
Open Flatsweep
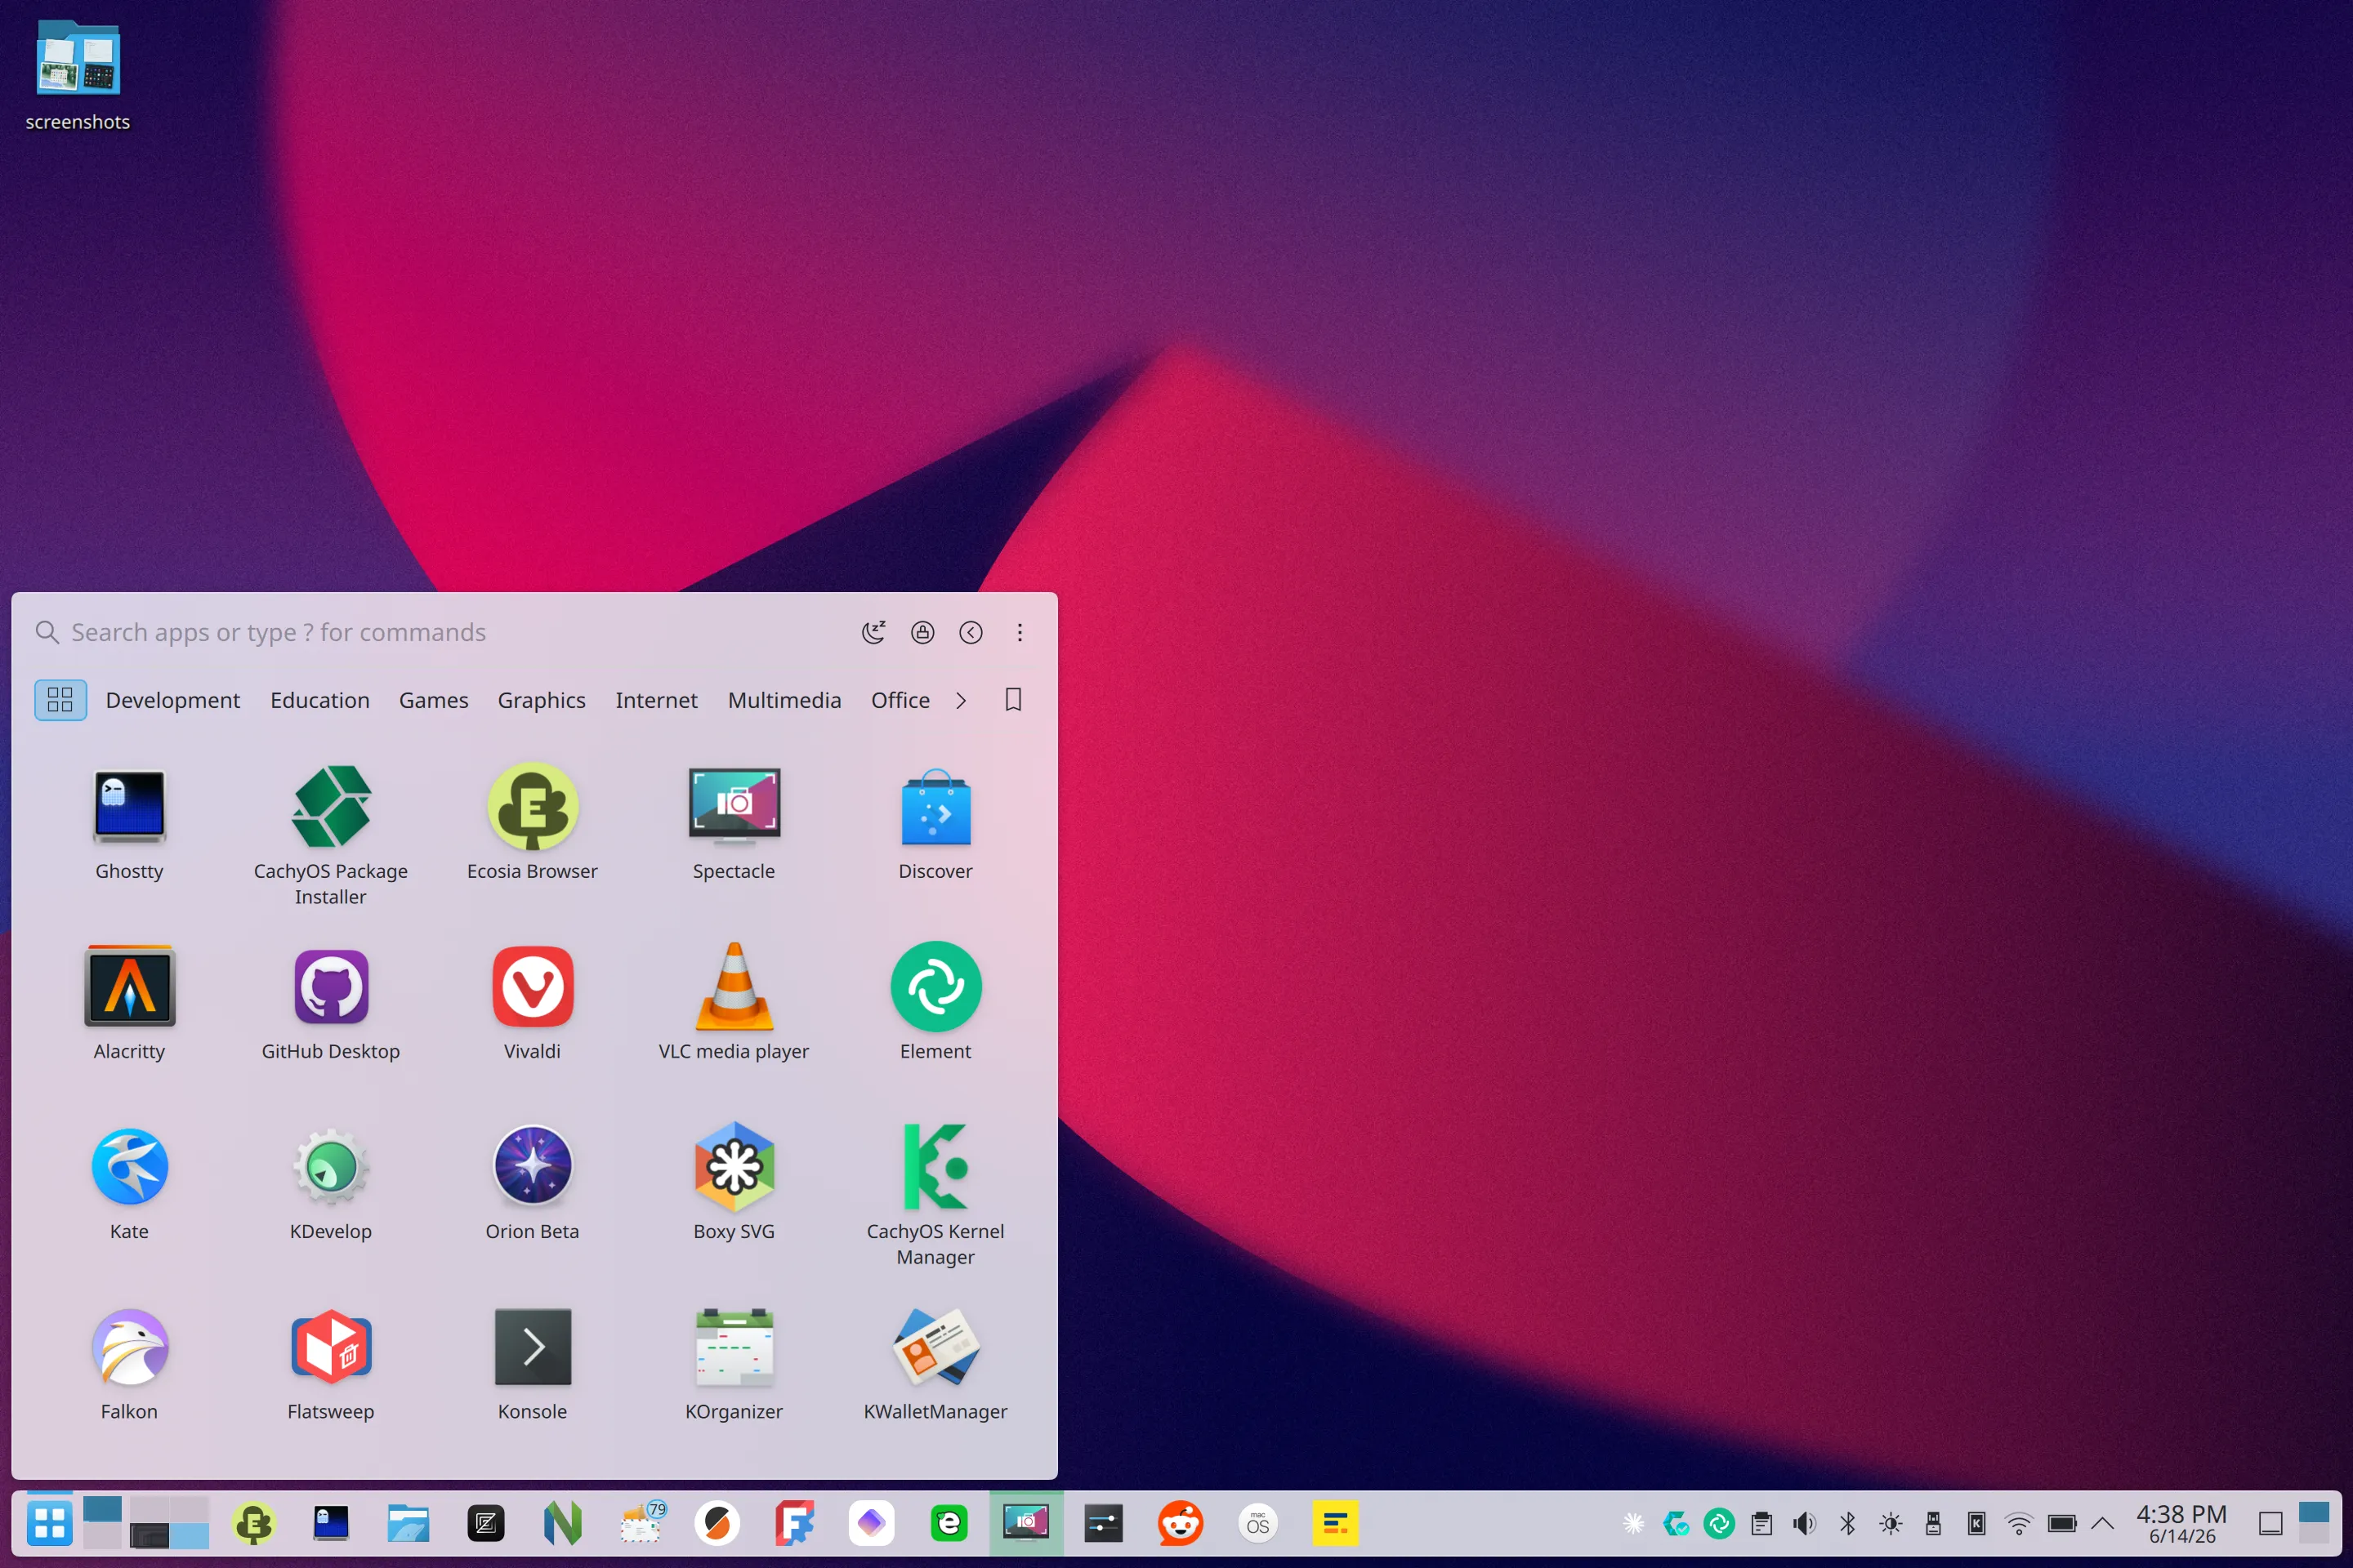(x=330, y=1364)
